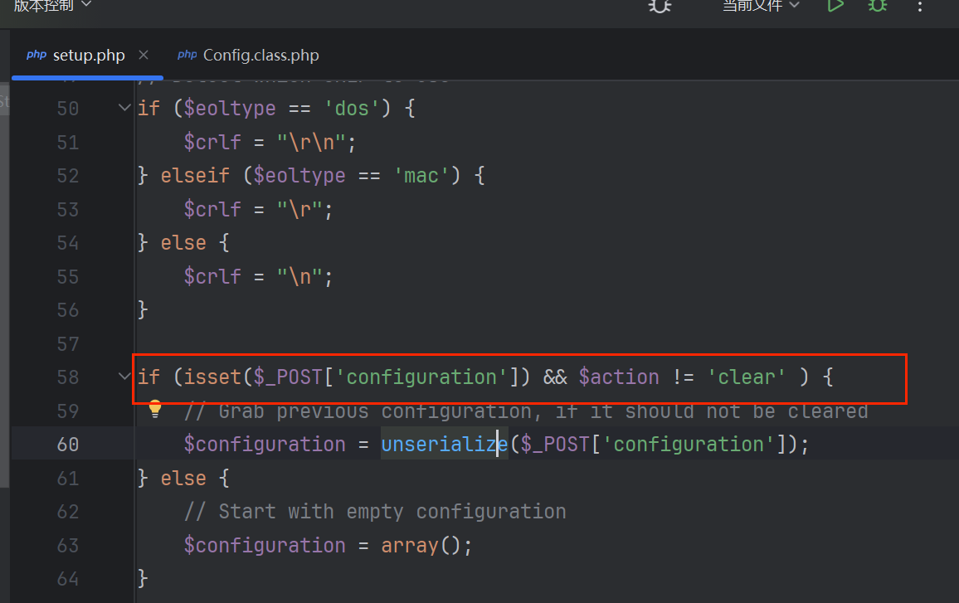Click line number 57 in the gutter

pos(68,343)
